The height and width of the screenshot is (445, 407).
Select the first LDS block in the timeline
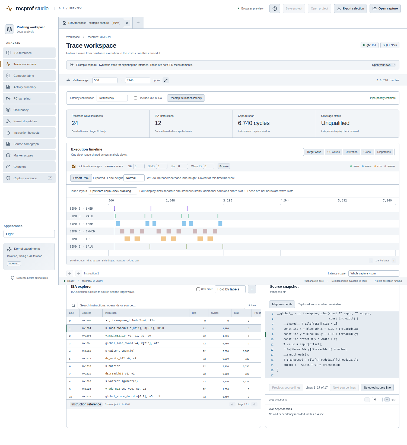[x=127, y=239]
